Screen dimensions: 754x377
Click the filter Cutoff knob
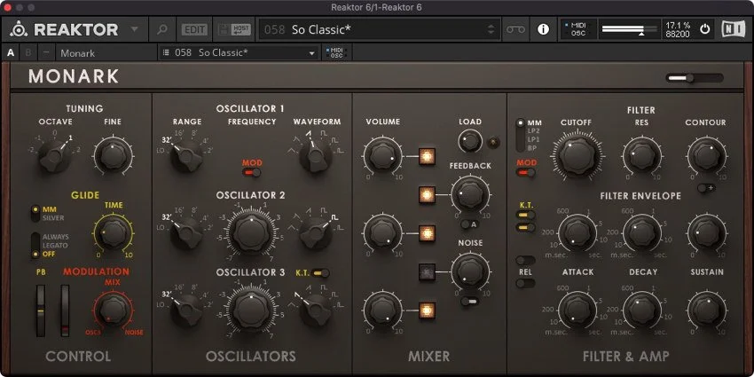[577, 156]
